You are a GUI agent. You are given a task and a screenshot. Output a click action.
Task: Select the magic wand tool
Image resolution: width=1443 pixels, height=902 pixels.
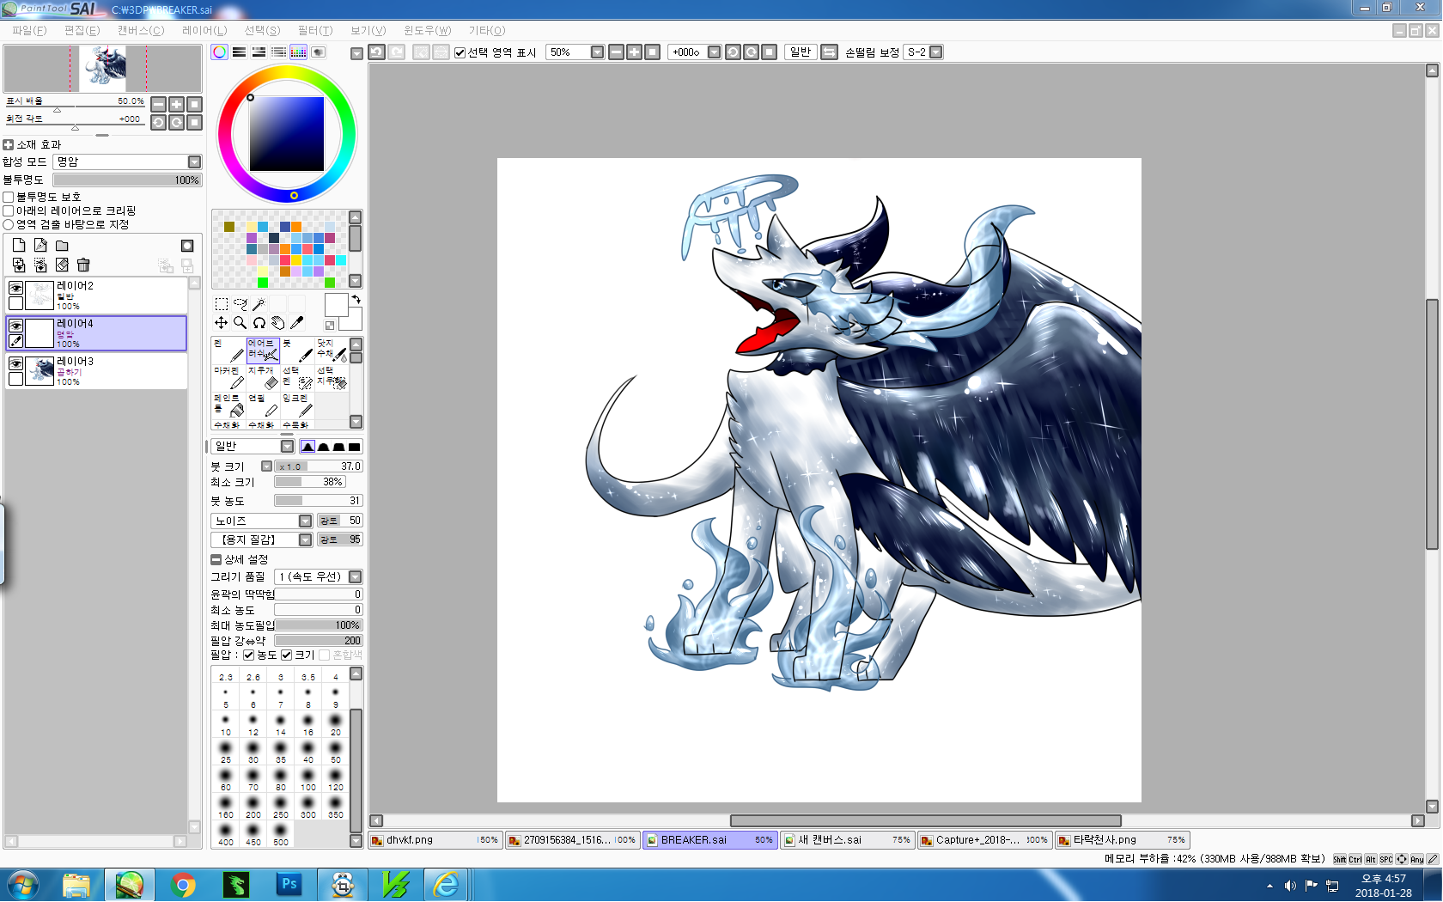(259, 304)
